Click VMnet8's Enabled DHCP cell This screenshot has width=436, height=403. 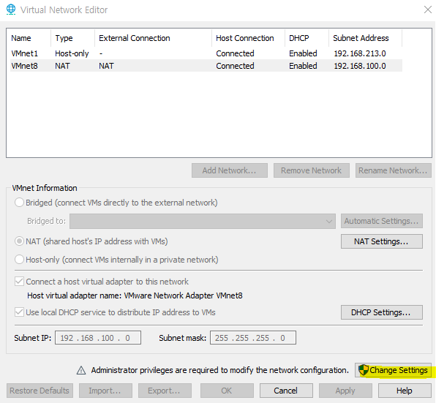(303, 66)
